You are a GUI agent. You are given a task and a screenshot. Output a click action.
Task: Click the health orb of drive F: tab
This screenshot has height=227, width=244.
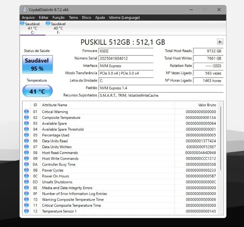48,23
